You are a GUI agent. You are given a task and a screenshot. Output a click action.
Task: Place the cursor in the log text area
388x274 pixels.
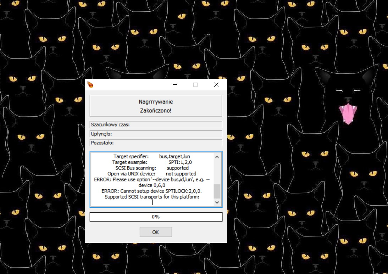click(153, 202)
